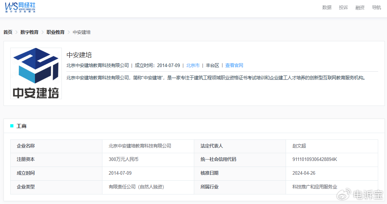Image resolution: width=387 pixels, height=204 pixels.
Task: Click the credit code 91110109306428894K
Action: (315, 159)
